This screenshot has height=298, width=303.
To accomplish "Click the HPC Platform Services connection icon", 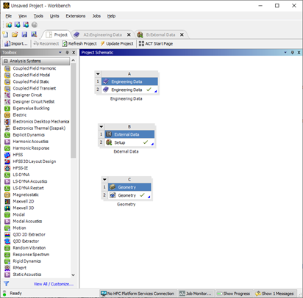I will tap(104, 294).
